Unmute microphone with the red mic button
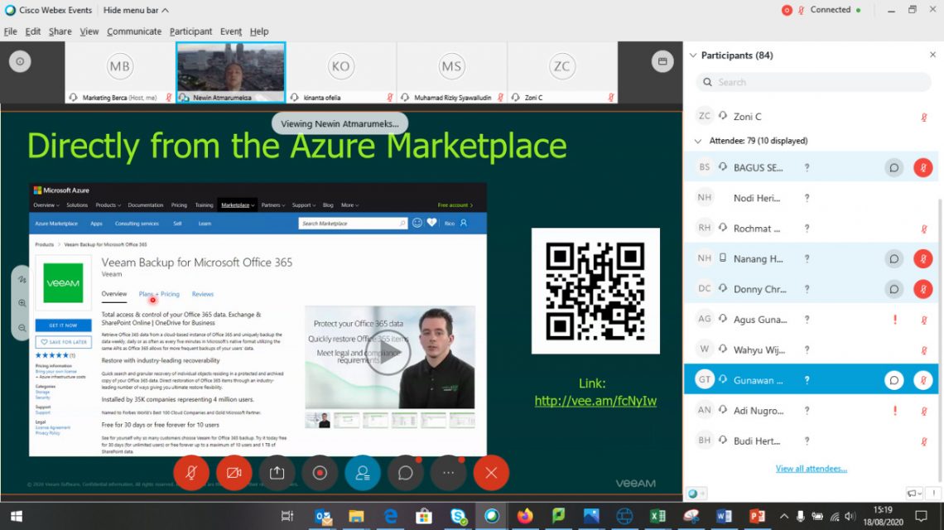This screenshot has width=944, height=530. click(190, 473)
